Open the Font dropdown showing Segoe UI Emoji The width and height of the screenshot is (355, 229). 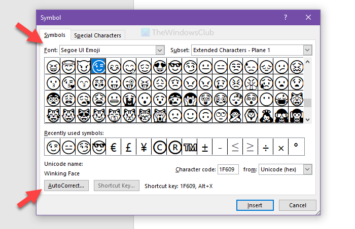(160, 50)
